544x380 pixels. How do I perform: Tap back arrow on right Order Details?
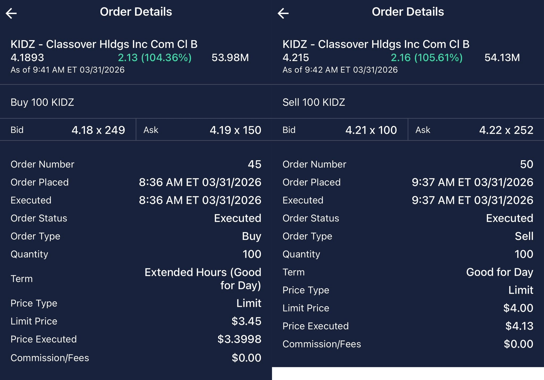pos(283,13)
